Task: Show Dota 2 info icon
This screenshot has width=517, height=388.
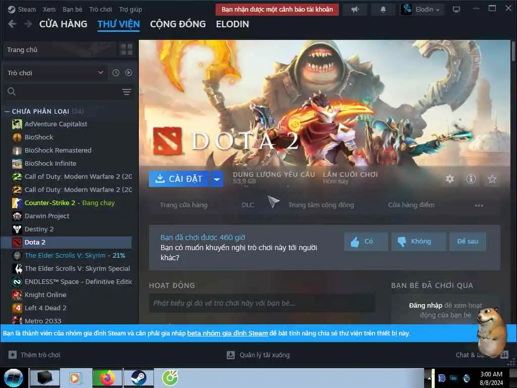Action: click(471, 179)
